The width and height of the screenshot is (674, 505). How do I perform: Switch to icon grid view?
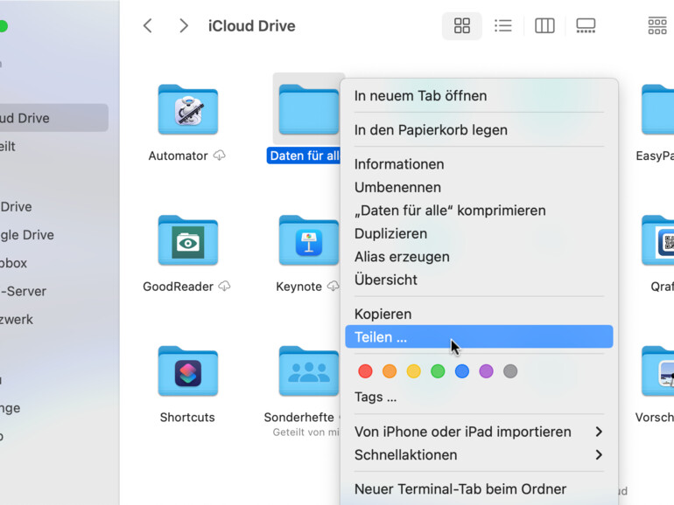coord(461,25)
